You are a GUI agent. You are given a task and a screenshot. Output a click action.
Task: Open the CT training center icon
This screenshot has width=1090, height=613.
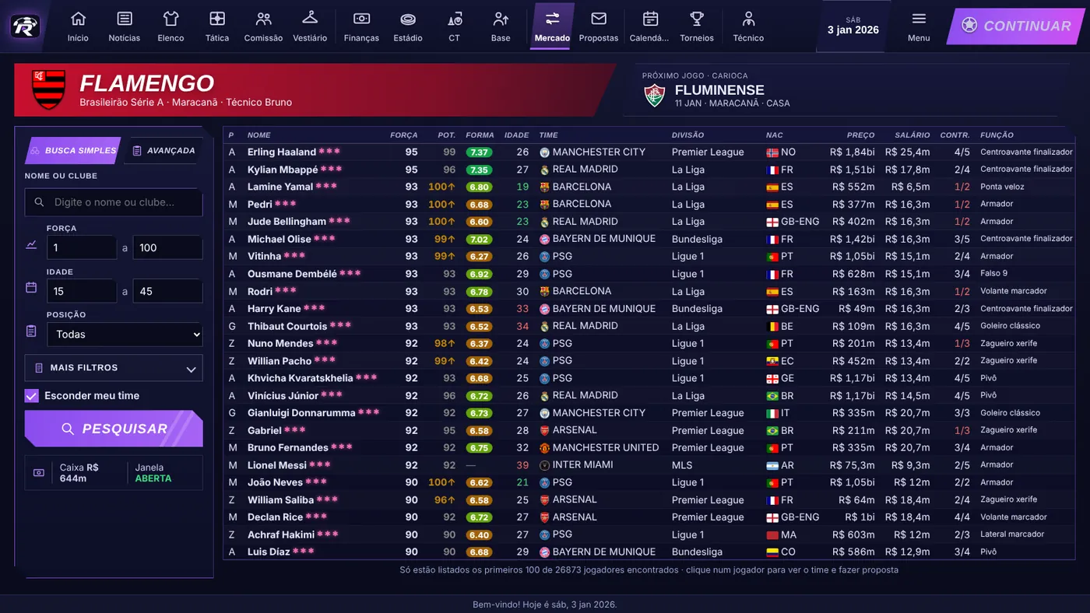455,19
